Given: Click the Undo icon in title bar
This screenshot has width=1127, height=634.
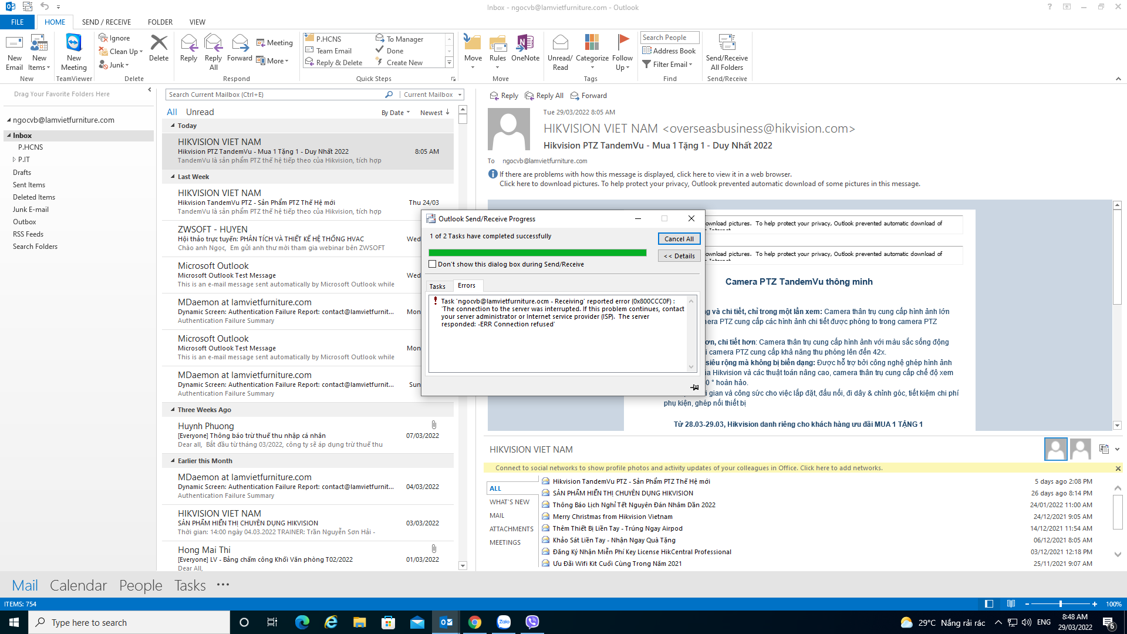Looking at the screenshot, I should [x=45, y=7].
